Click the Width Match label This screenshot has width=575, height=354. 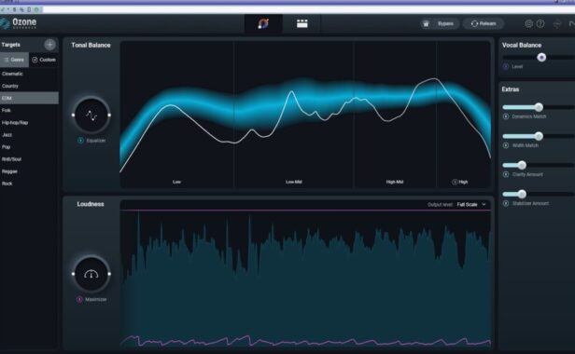tap(526, 145)
